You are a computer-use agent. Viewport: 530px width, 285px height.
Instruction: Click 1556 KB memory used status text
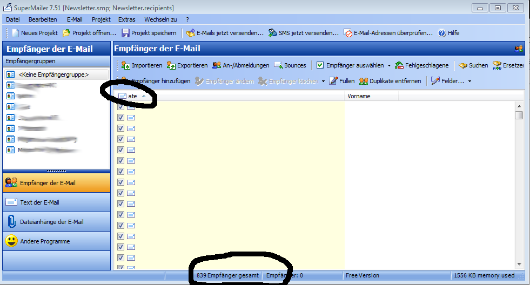(x=484, y=275)
